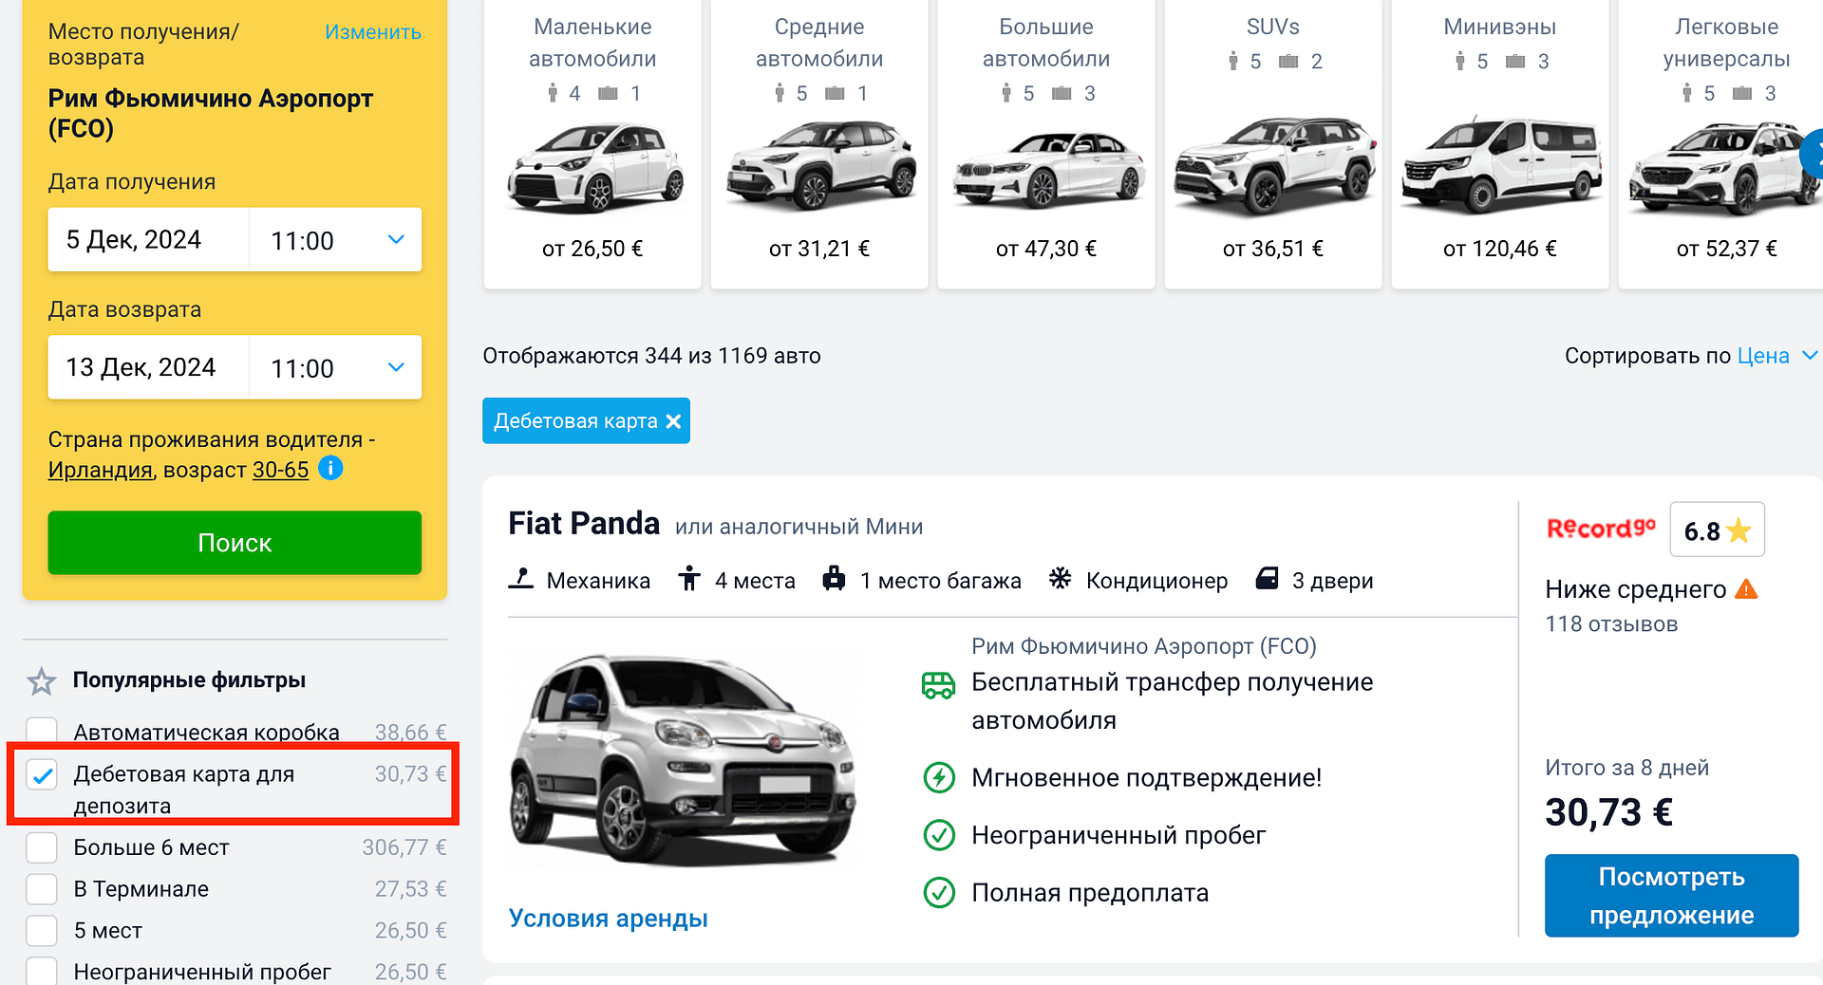Click the orange warning triangle icon

[1746, 589]
